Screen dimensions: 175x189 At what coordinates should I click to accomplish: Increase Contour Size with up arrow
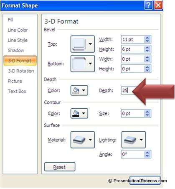(x=147, y=112)
